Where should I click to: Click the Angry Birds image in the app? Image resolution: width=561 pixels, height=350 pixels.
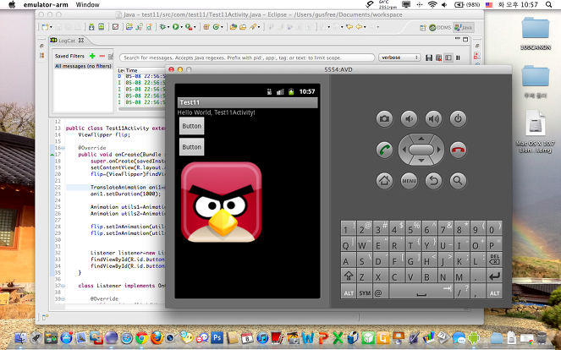coord(222,202)
